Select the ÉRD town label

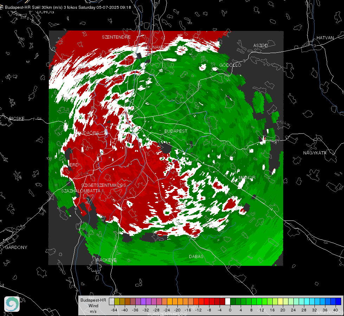(73, 165)
